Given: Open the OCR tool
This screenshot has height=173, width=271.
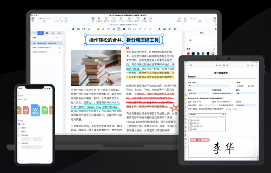Looking at the screenshot, I should [151, 19].
